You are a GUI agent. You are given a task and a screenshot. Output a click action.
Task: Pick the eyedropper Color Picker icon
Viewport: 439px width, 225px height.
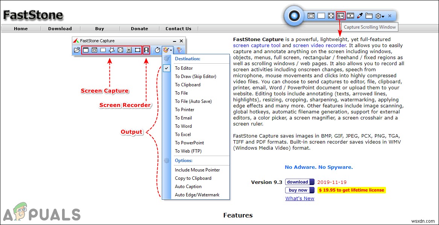tap(360, 16)
